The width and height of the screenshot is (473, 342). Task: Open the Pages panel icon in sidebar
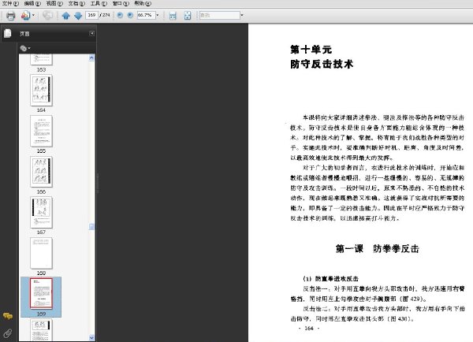[8, 33]
